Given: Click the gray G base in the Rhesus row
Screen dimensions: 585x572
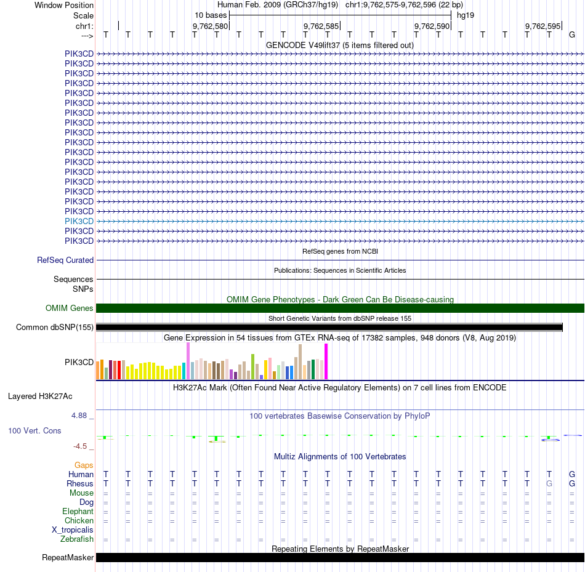Looking at the screenshot, I should tap(549, 483).
